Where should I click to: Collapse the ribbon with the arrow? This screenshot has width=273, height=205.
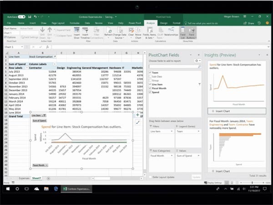pos(269,41)
